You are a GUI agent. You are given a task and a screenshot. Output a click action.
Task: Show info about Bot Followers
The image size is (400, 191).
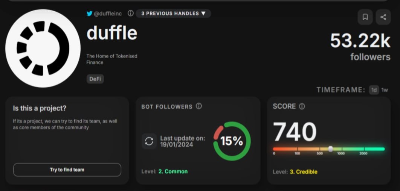[x=199, y=106]
